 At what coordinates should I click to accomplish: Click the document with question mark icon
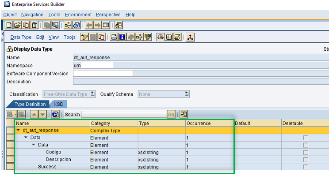pos(77,25)
